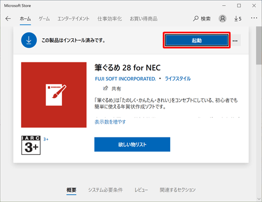Open more options next to 起動 button
262x202 pixels.
tap(235, 41)
